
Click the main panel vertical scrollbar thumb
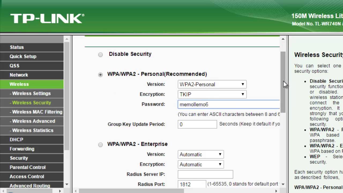click(283, 82)
